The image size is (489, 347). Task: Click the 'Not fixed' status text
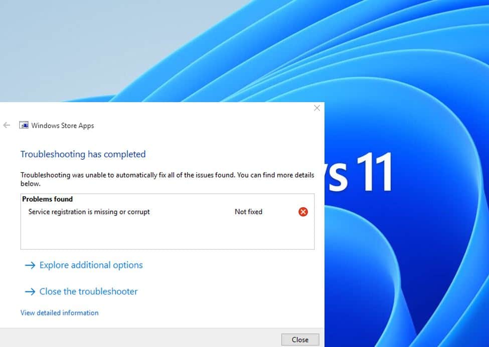pyautogui.click(x=249, y=212)
